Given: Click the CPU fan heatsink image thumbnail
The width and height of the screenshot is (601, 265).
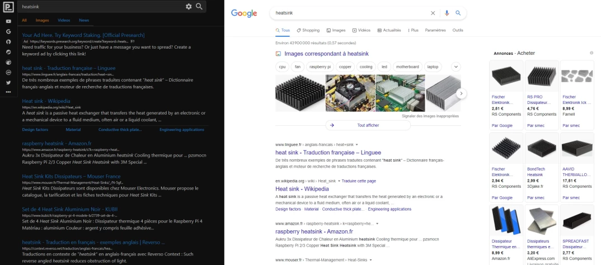Looking at the screenshot, I should (x=349, y=93).
